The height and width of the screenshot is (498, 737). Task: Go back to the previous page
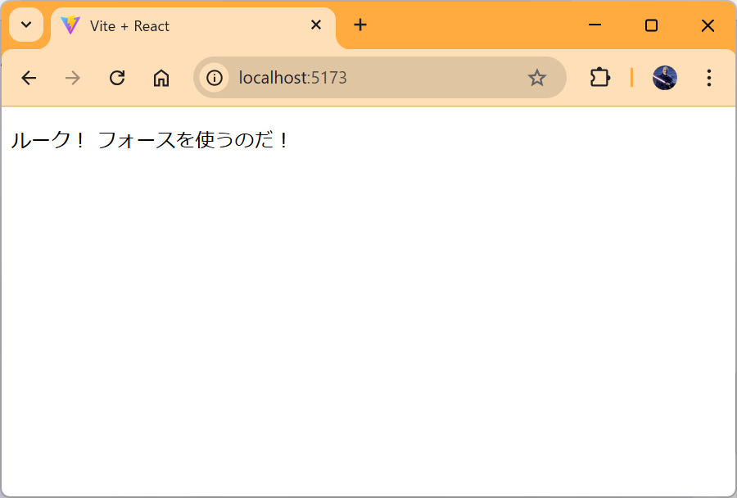[x=29, y=78]
